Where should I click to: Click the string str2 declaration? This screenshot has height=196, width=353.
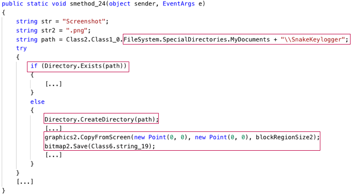[53, 30]
